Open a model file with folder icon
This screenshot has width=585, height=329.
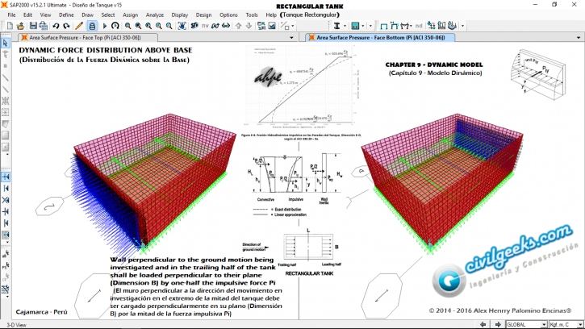point(20,26)
